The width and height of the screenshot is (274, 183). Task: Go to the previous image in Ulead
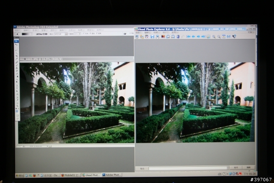tap(194, 36)
